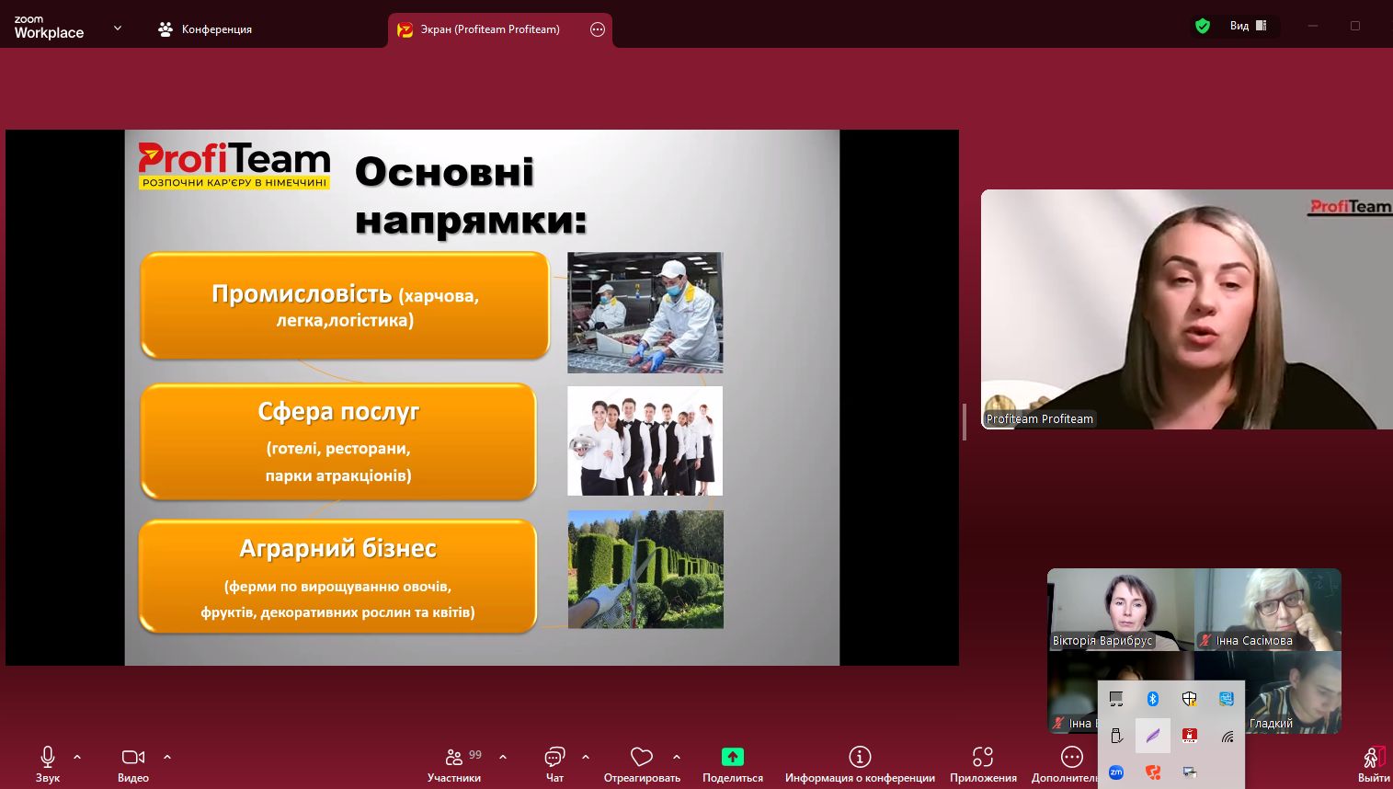Click the Аграрний бізнес orange box
Viewport: 1393px width, 789px height.
[x=337, y=577]
